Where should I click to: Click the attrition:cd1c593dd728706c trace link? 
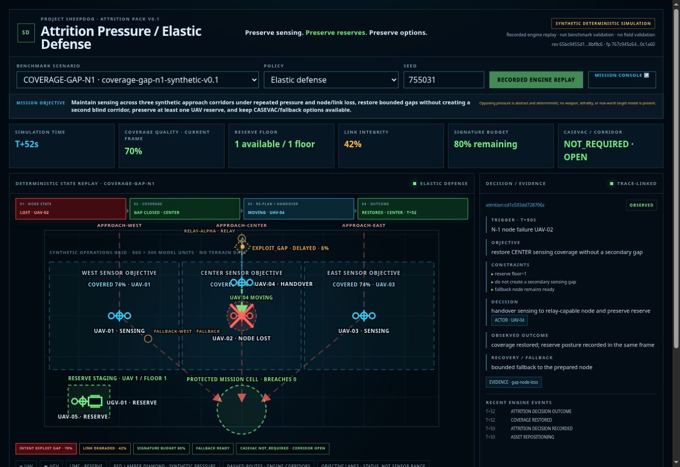click(x=515, y=205)
